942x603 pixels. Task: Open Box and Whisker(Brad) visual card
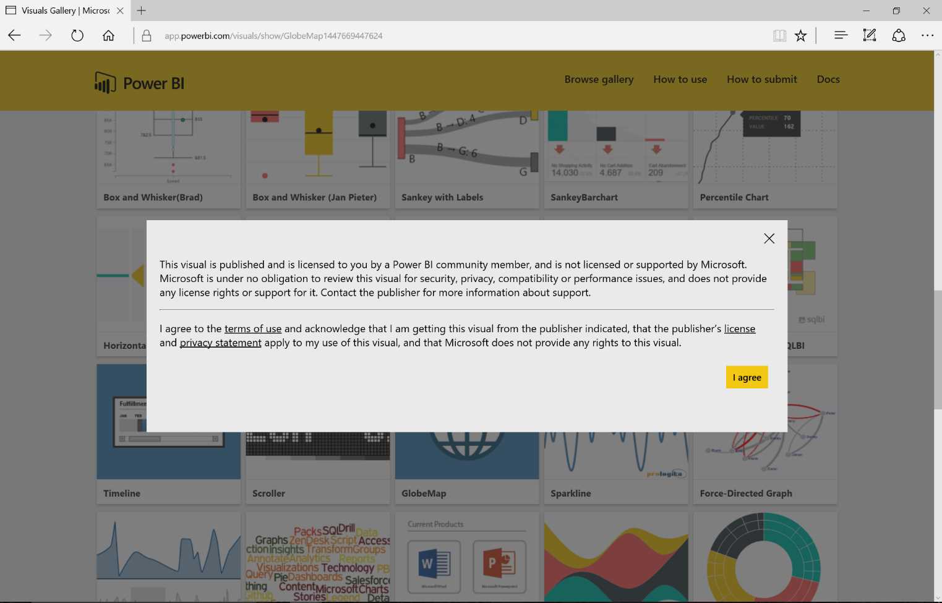[168, 160]
